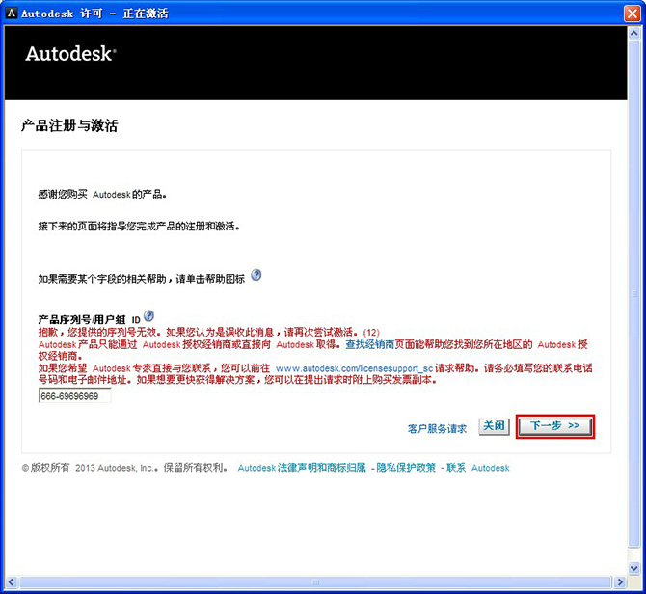The image size is (646, 594).
Task: Close the Autodesk 许可 window
Action: pyautogui.click(x=632, y=13)
